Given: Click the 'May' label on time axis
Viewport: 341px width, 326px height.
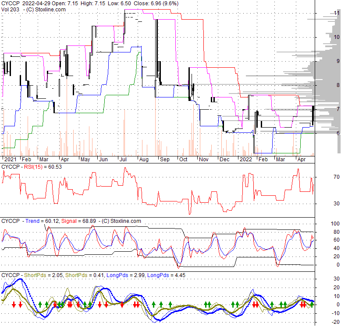Looking at the screenshot, I should [x=85, y=160].
